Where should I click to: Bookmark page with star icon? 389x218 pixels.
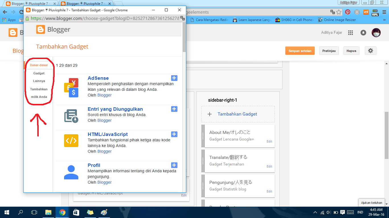click(339, 12)
